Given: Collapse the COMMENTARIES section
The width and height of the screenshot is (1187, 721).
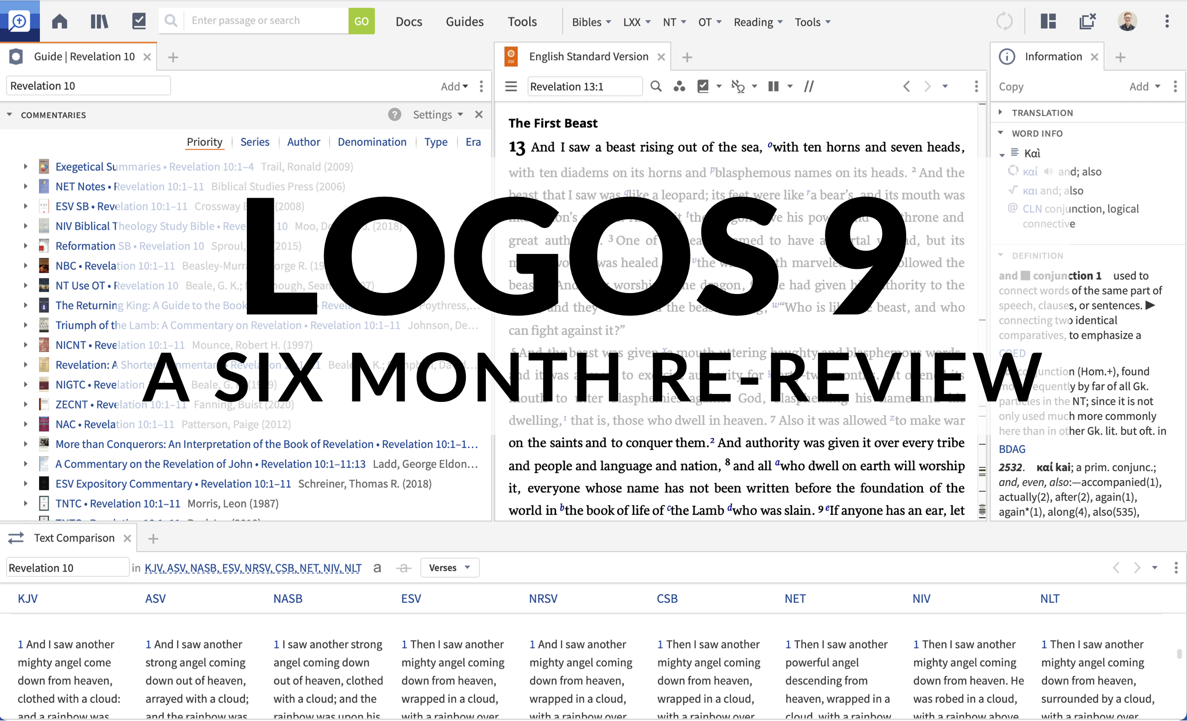Looking at the screenshot, I should 10,115.
